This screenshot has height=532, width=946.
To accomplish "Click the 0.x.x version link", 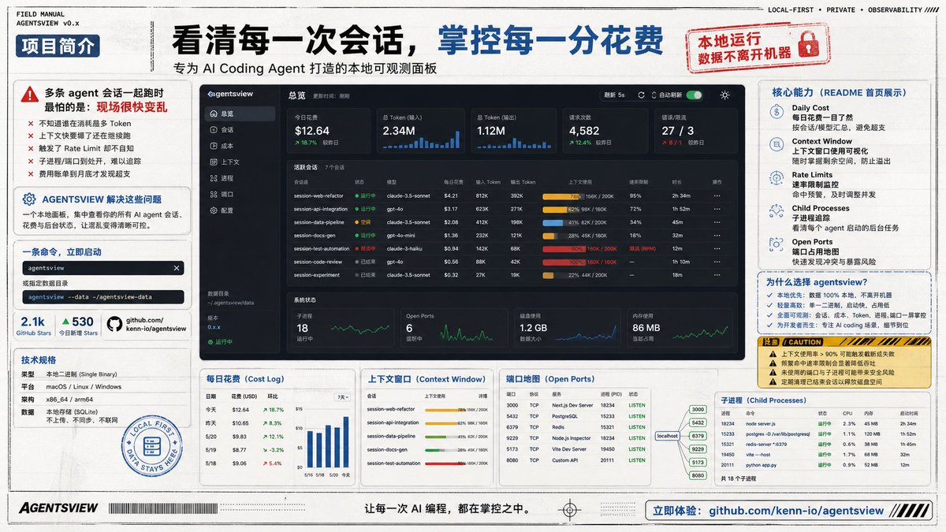I will tap(214, 326).
